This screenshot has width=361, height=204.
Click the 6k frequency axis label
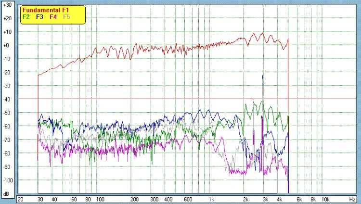click(299, 199)
